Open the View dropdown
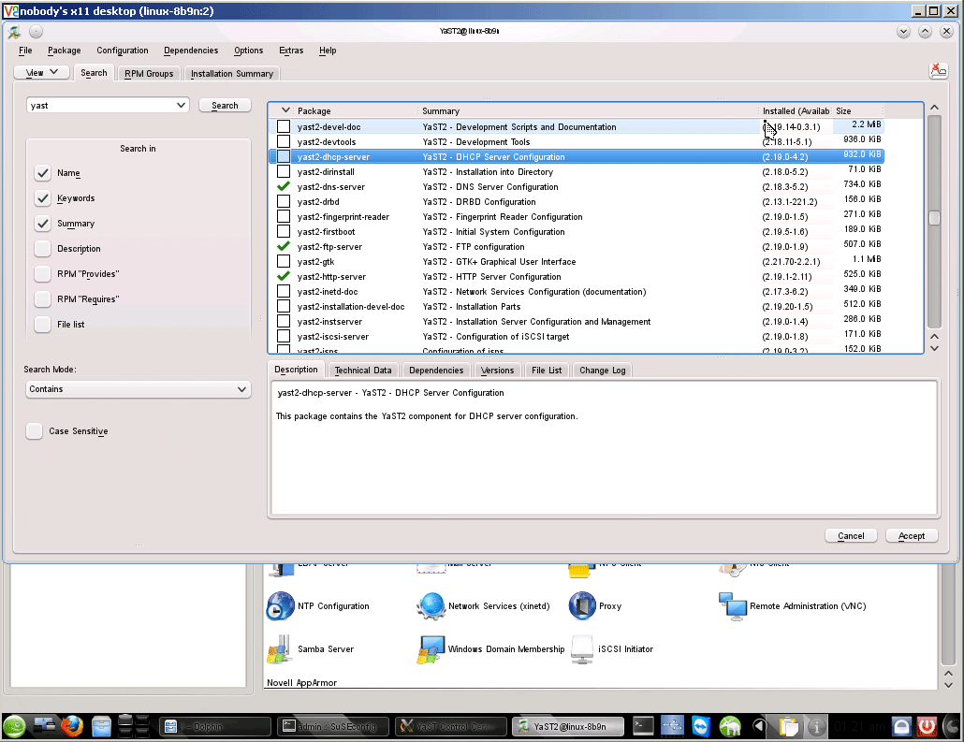The width and height of the screenshot is (964, 742). [x=42, y=73]
